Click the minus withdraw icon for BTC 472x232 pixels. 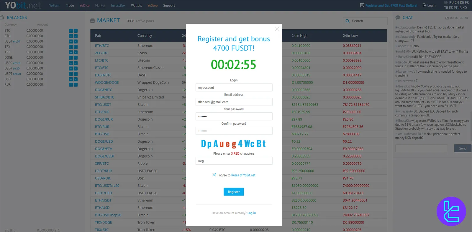(x=76, y=31)
